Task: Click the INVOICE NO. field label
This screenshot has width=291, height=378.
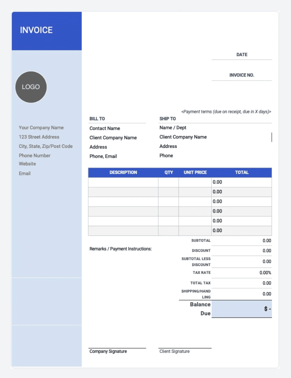Action: click(242, 75)
